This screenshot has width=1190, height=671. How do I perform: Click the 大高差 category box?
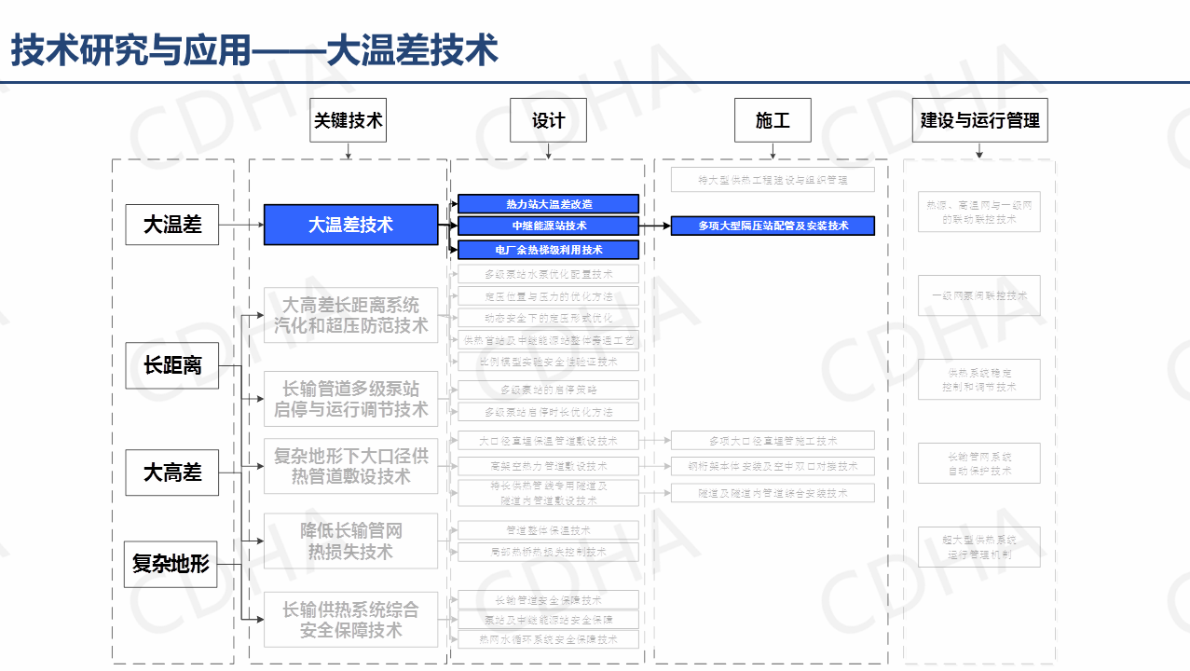(172, 472)
